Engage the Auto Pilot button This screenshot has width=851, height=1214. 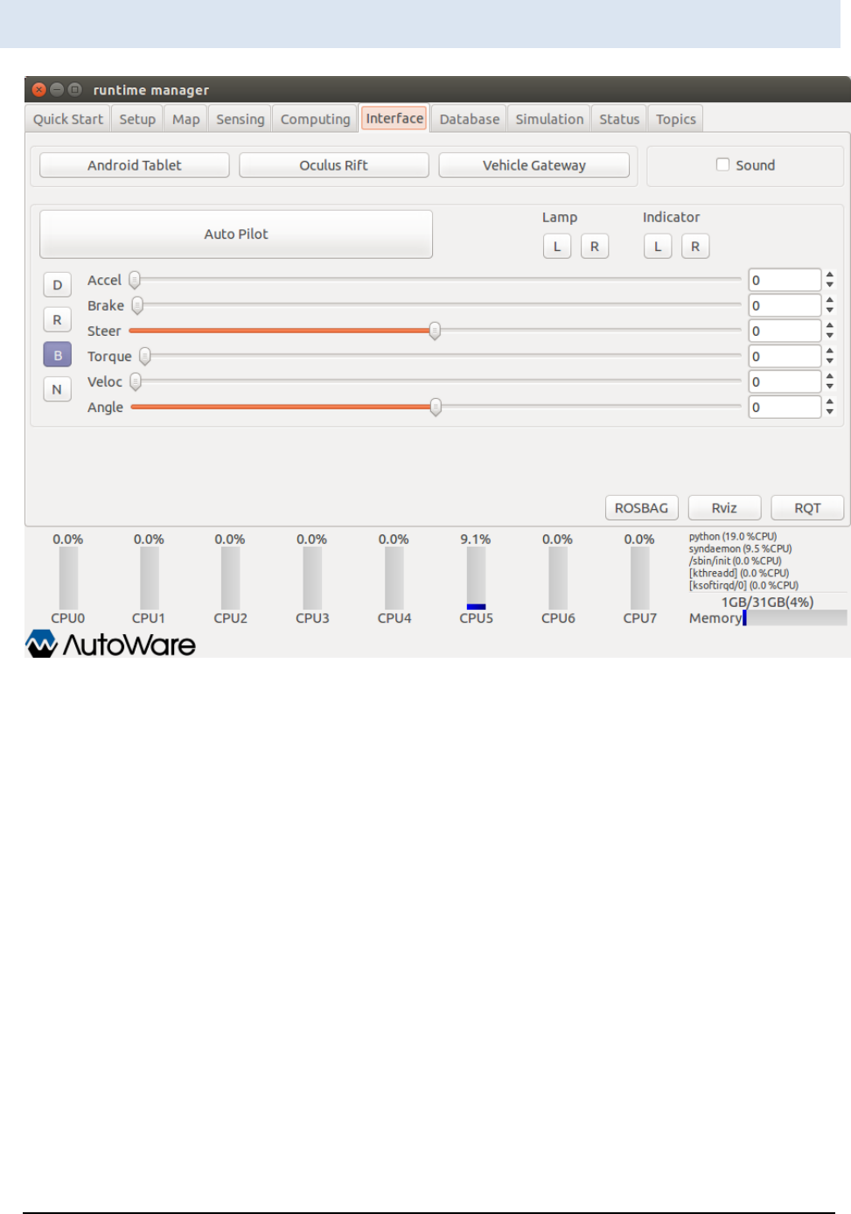236,234
